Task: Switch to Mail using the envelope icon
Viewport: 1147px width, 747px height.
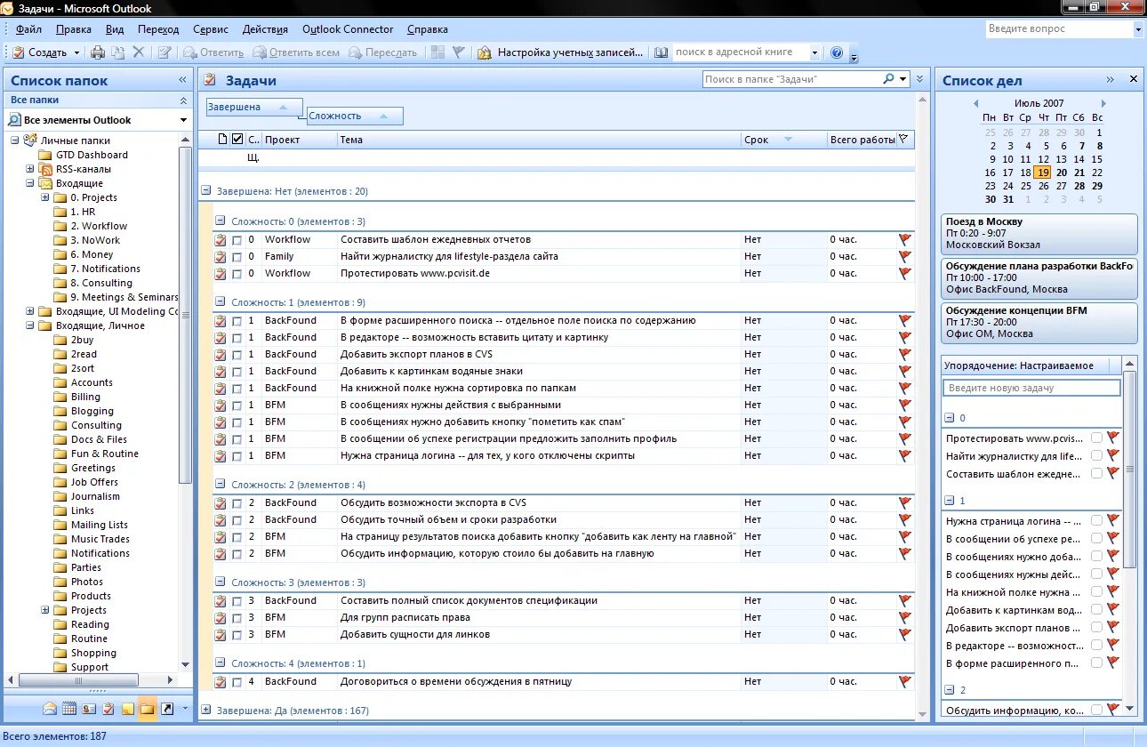Action: [x=50, y=709]
